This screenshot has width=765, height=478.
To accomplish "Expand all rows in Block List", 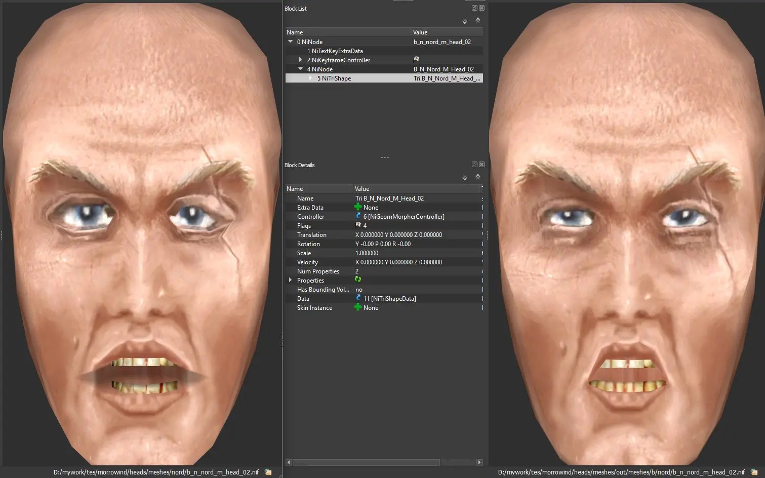I will (x=465, y=22).
